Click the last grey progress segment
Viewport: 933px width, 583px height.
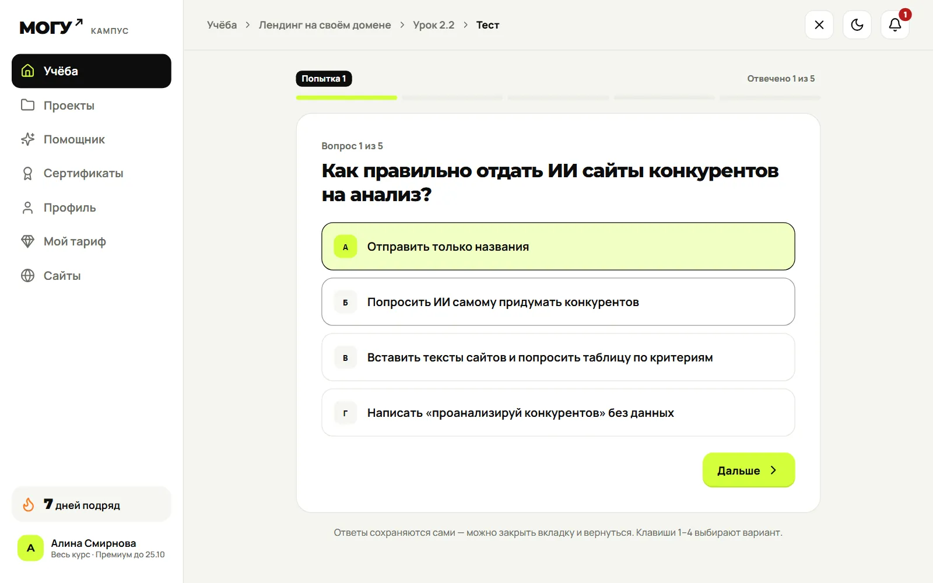point(770,98)
